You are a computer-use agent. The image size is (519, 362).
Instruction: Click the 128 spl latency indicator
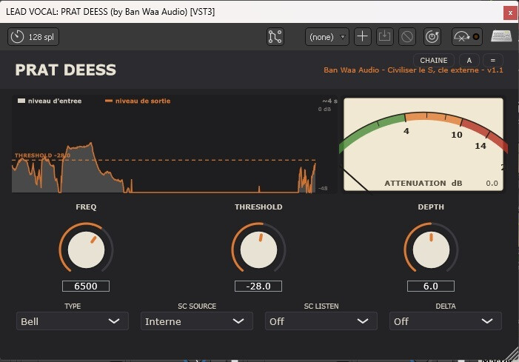(x=33, y=37)
